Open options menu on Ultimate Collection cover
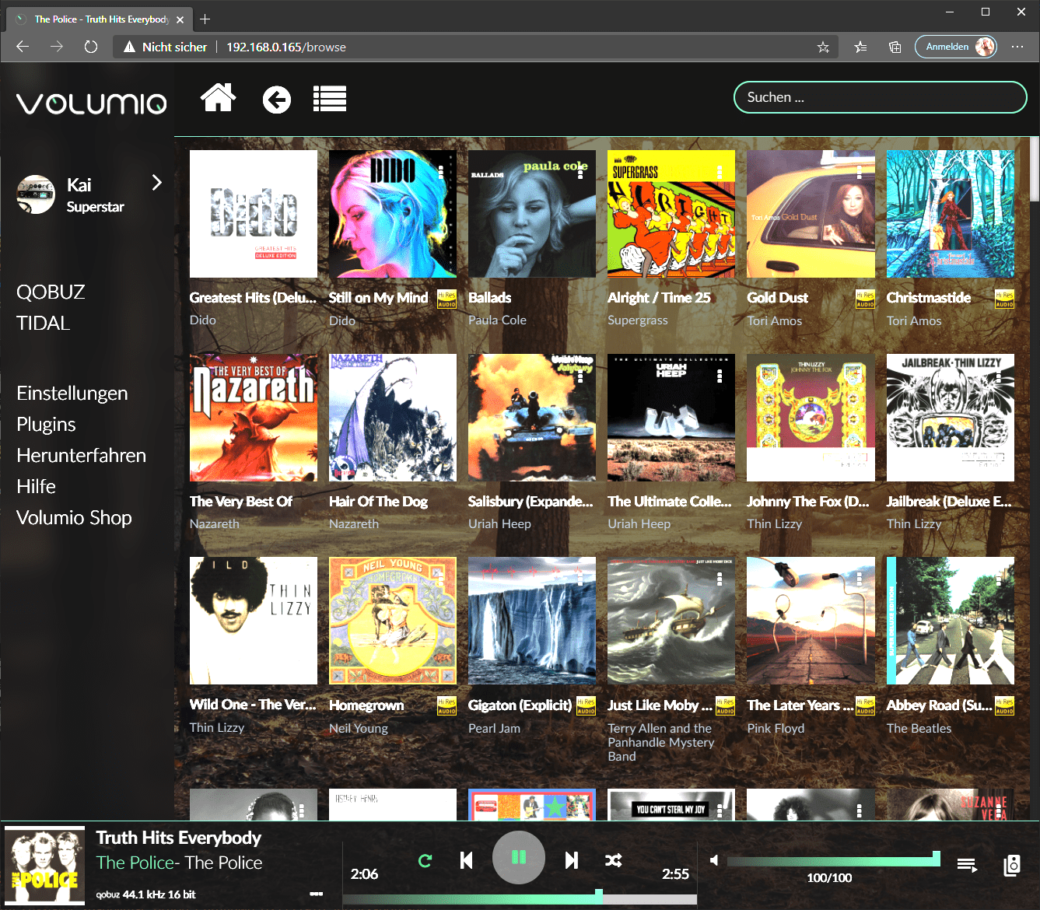Viewport: 1040px width, 910px height. [x=720, y=376]
